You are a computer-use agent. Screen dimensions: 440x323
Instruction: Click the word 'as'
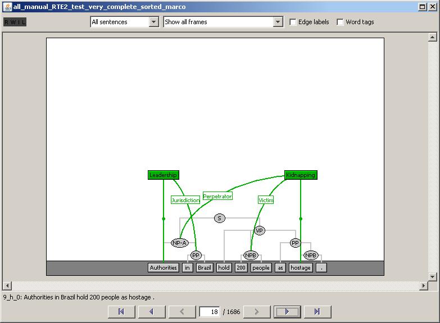(x=280, y=267)
